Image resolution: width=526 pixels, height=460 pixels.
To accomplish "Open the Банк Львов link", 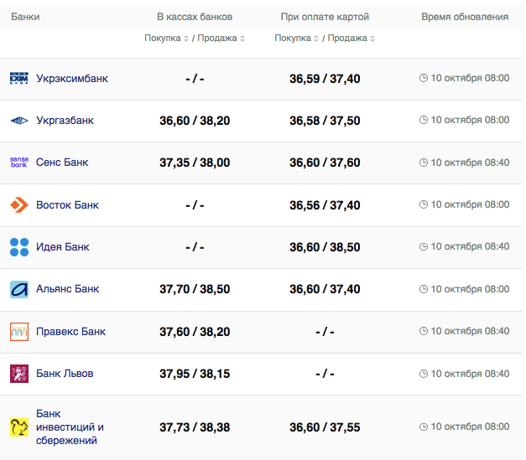I will 65,374.
